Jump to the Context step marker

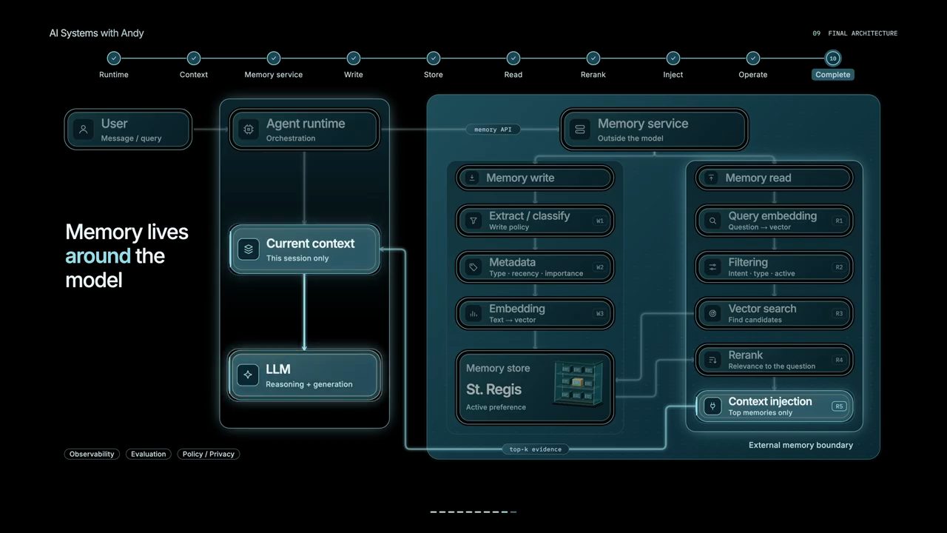pyautogui.click(x=194, y=58)
